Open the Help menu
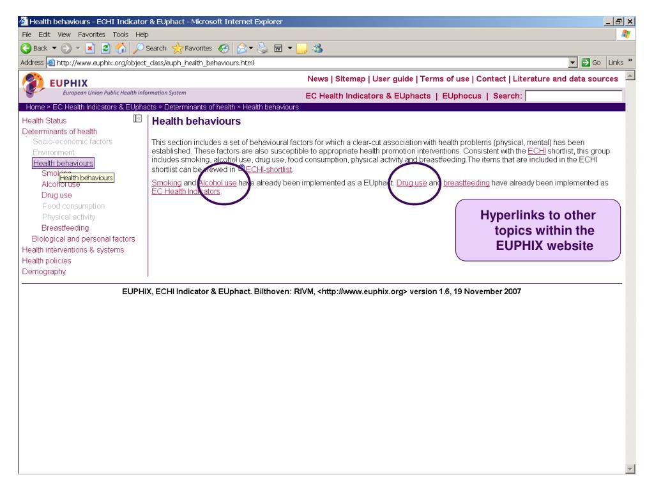The width and height of the screenshot is (654, 491). coord(142,35)
